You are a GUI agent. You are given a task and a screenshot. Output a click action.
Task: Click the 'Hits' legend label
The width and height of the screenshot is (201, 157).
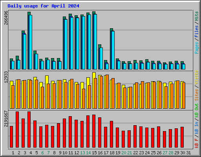[x=197, y=16]
